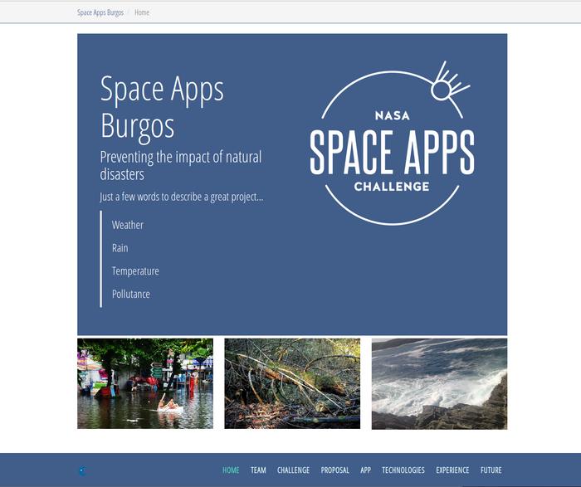Viewport: 581px width, 487px height.
Task: Open the APP navigation link
Action: [x=365, y=470]
